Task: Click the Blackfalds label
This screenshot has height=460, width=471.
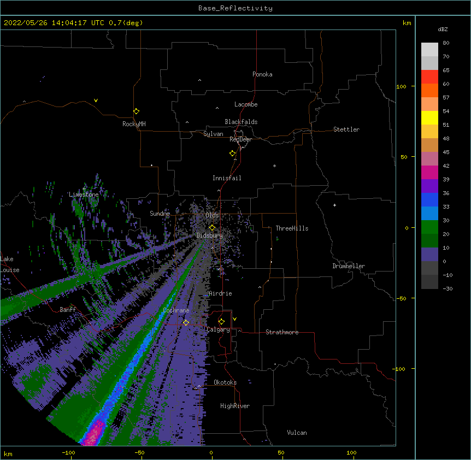Action: pyautogui.click(x=241, y=122)
